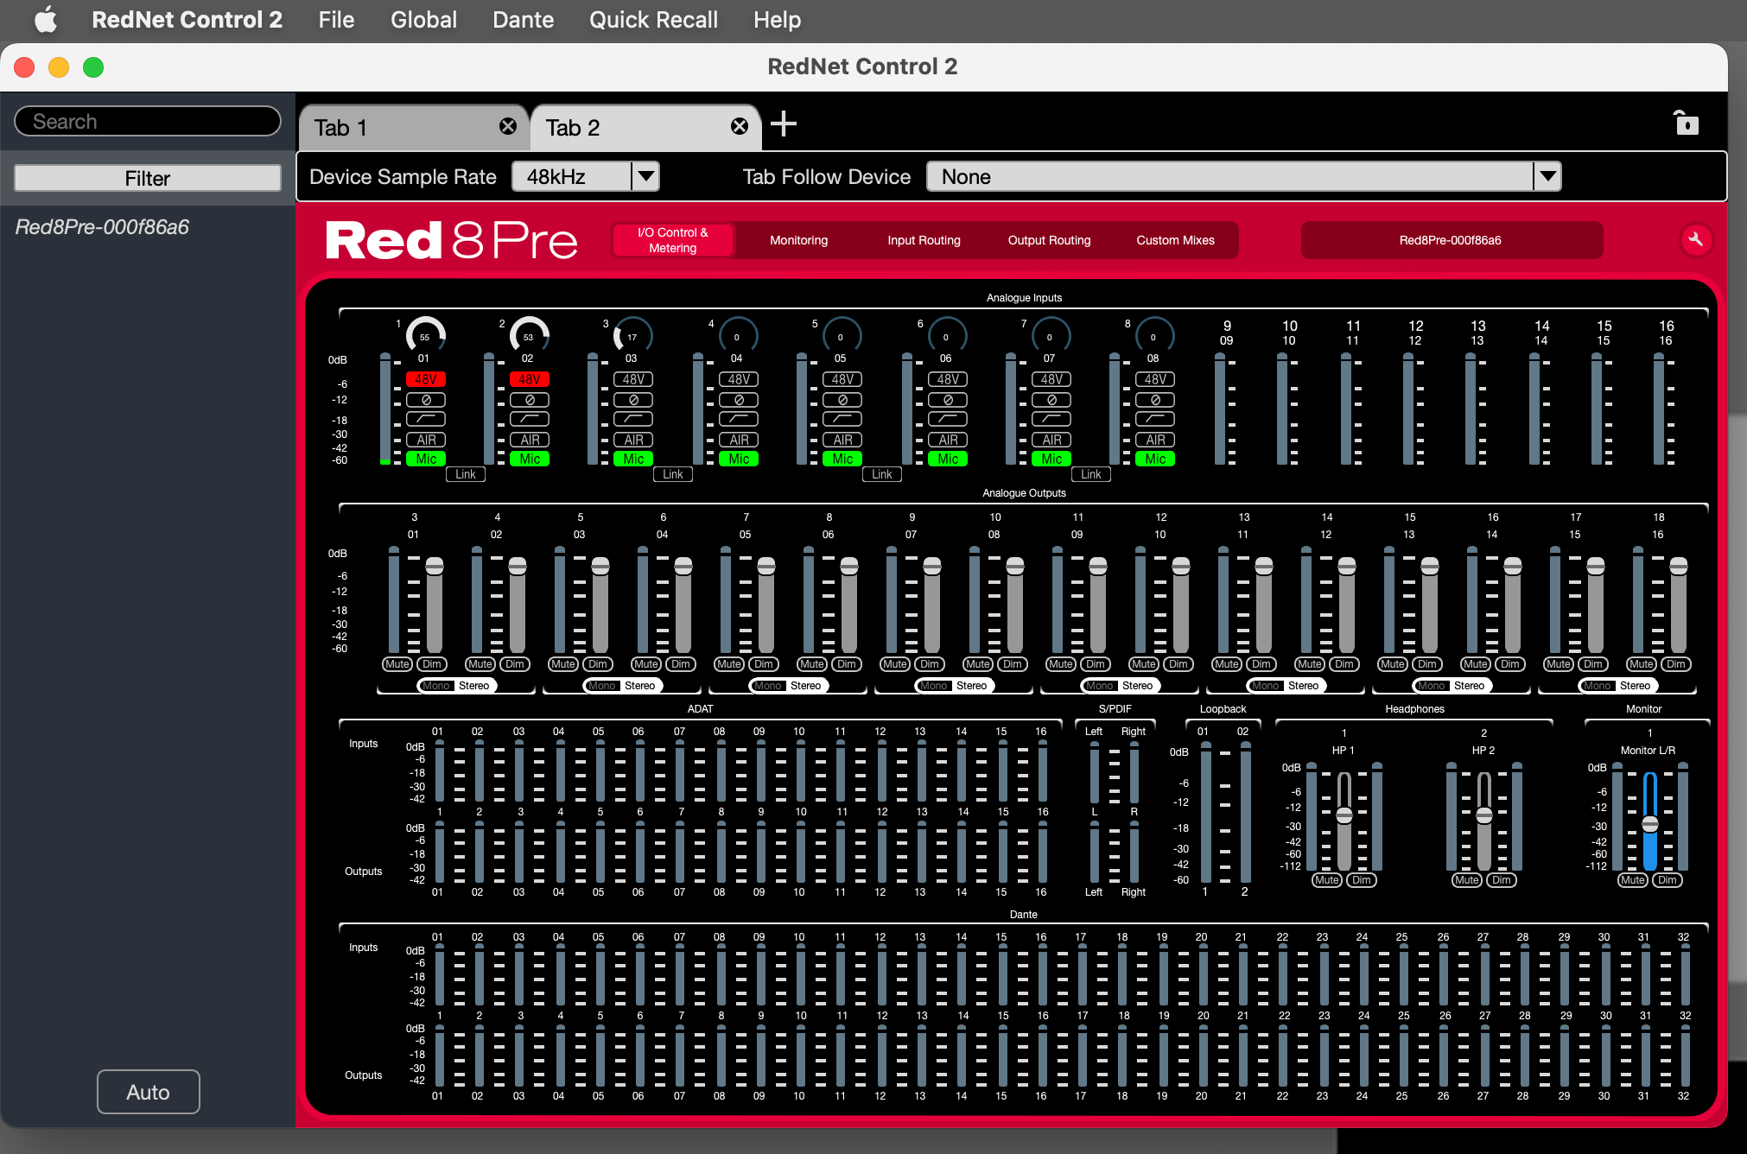
Task: Toggle phase invert on analogue input 05
Action: tap(842, 400)
